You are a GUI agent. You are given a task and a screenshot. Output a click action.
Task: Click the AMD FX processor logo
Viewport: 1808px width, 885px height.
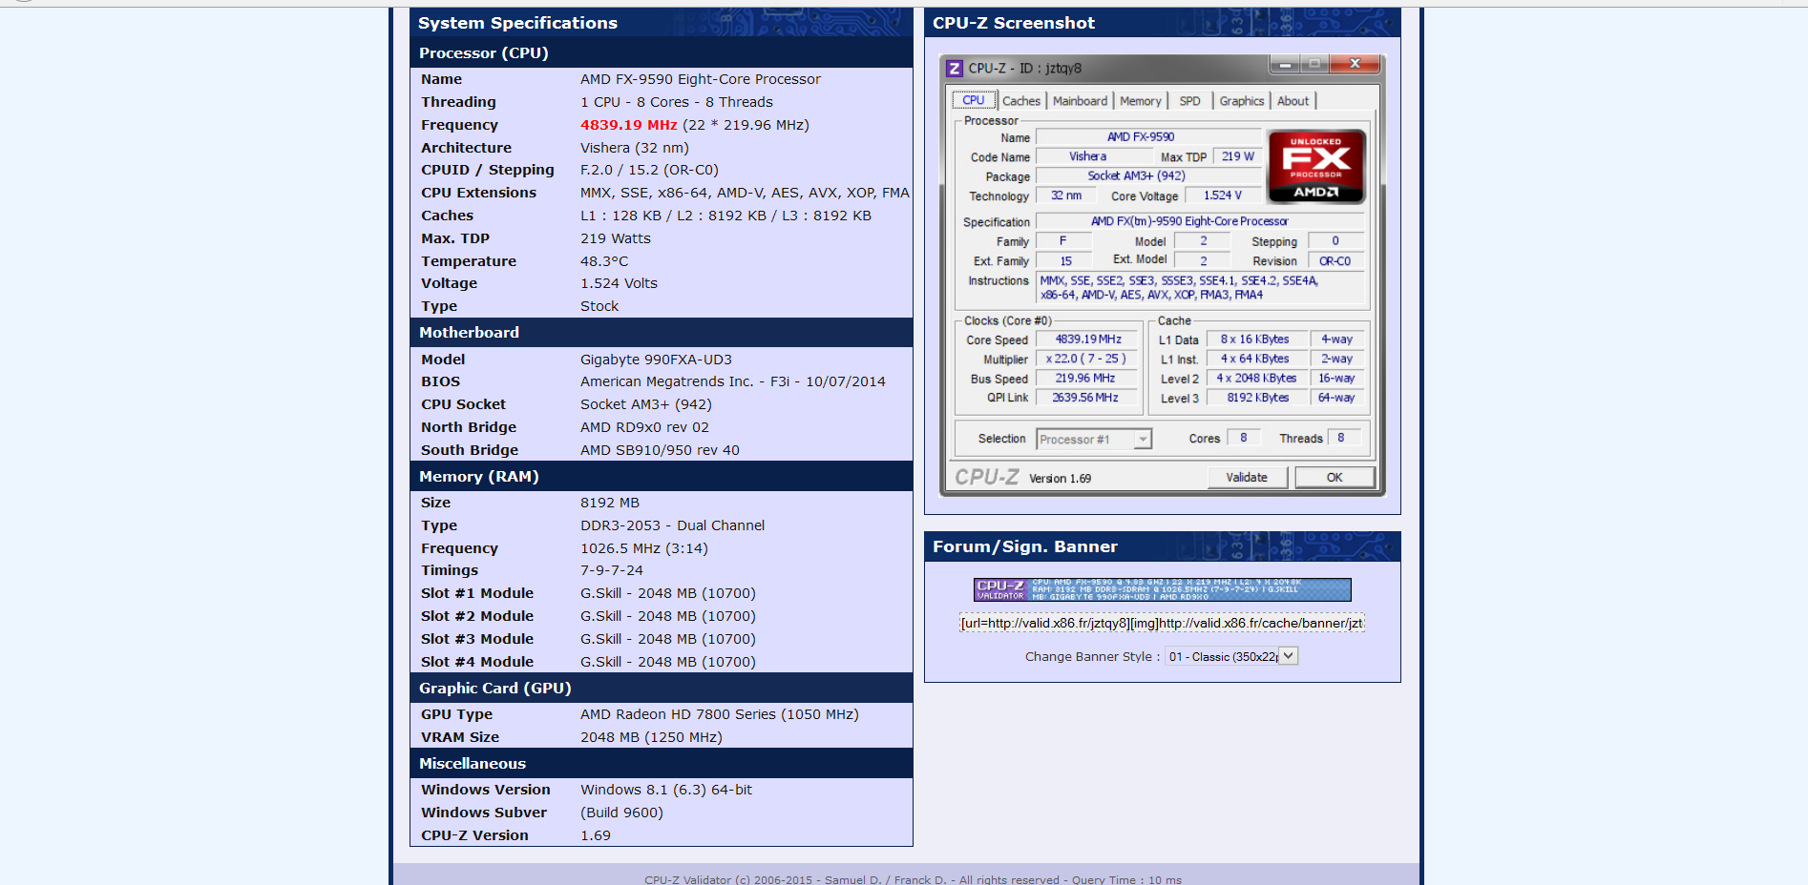point(1316,167)
